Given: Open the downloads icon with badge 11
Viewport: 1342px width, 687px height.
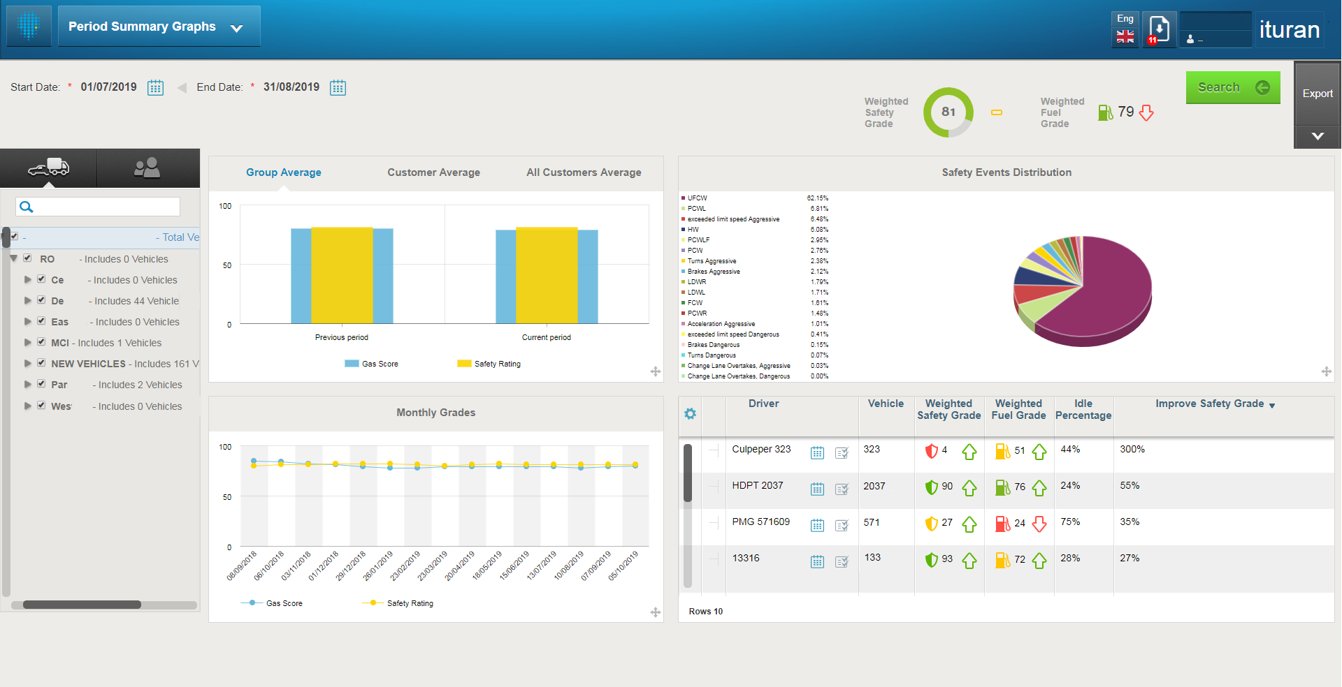Looking at the screenshot, I should tap(1159, 30).
